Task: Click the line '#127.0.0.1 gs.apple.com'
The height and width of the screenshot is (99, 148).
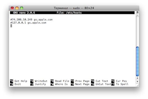Action: pyautogui.click(x=28, y=23)
